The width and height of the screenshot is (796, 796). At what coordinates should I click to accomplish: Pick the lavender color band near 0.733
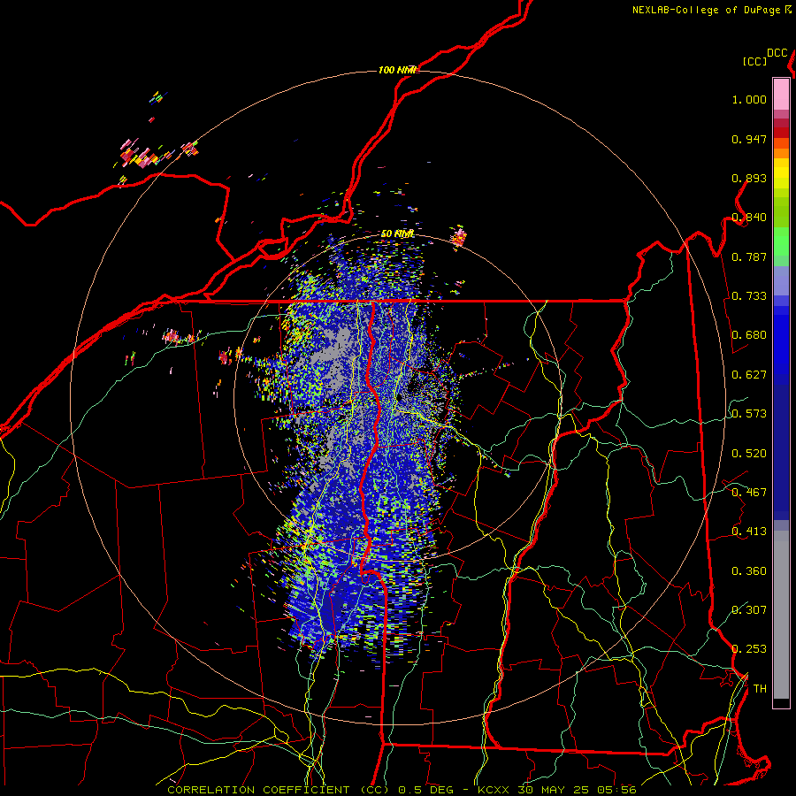781,280
